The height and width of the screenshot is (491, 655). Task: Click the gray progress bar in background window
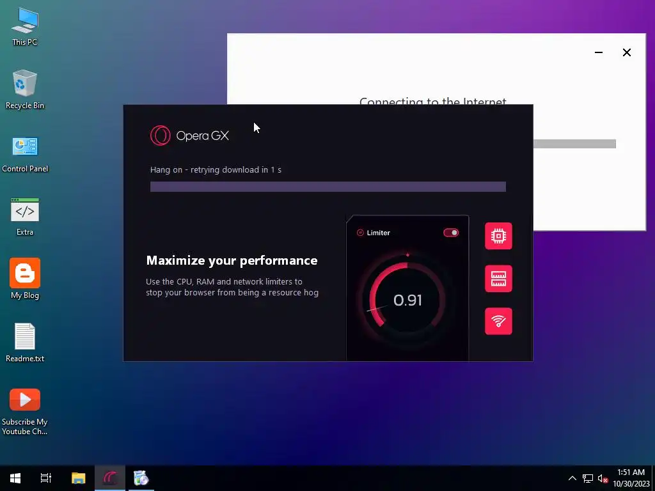point(574,144)
